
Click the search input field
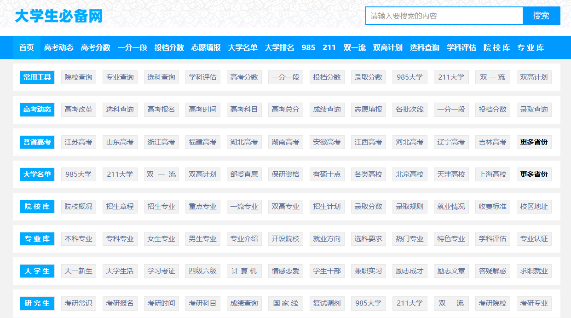click(444, 16)
